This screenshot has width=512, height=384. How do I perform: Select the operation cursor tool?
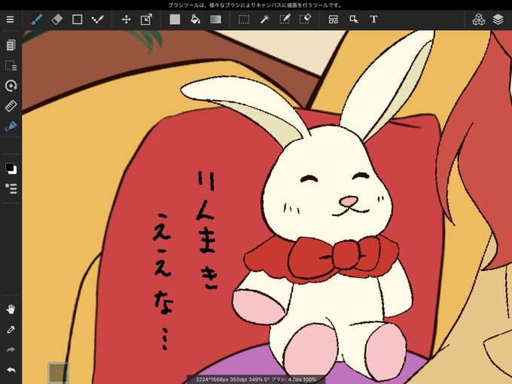[354, 20]
